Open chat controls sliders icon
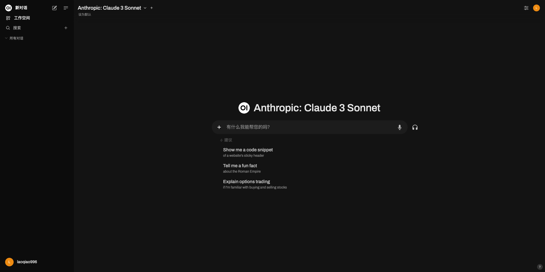The height and width of the screenshot is (272, 545). [x=526, y=8]
